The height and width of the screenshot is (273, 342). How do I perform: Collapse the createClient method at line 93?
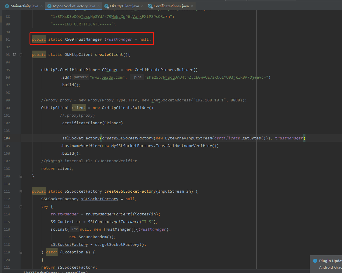click(21, 55)
